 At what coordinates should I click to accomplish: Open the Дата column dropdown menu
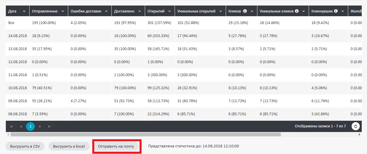pos(24,11)
